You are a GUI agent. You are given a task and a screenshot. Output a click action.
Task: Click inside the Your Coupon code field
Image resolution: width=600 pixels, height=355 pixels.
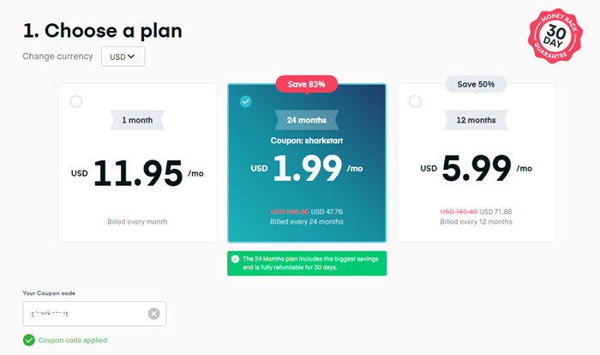coord(94,314)
